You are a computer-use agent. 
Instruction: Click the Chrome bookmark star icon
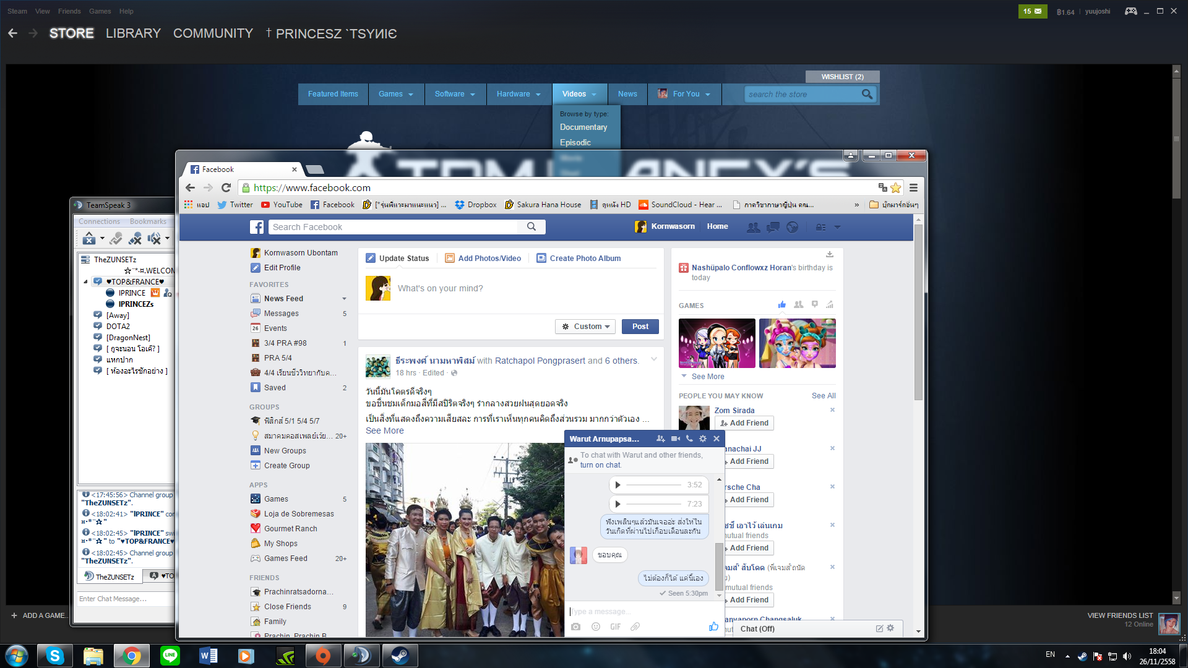pos(895,188)
